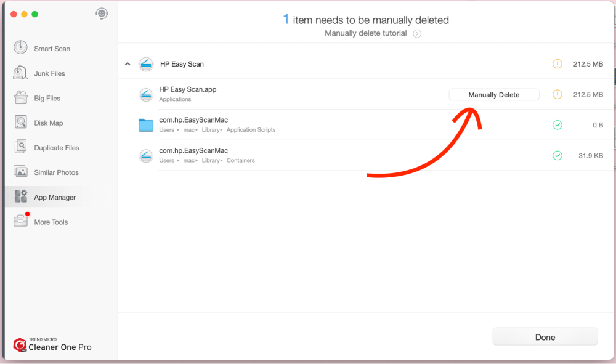Open the smiley feedback icon in sidebar header

(x=102, y=14)
